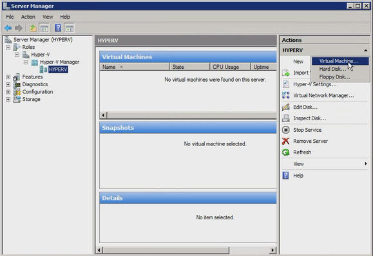Click the Hyper-V role icon in tree
Image resolution: width=373 pixels, height=256 pixels.
[x=26, y=55]
